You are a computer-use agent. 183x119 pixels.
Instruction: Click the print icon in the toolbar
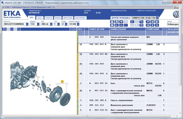point(112,22)
